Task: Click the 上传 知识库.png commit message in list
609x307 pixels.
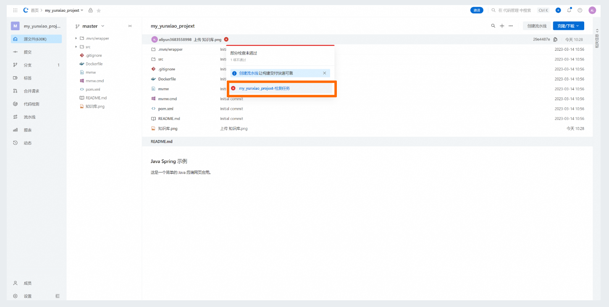Action: point(234,128)
